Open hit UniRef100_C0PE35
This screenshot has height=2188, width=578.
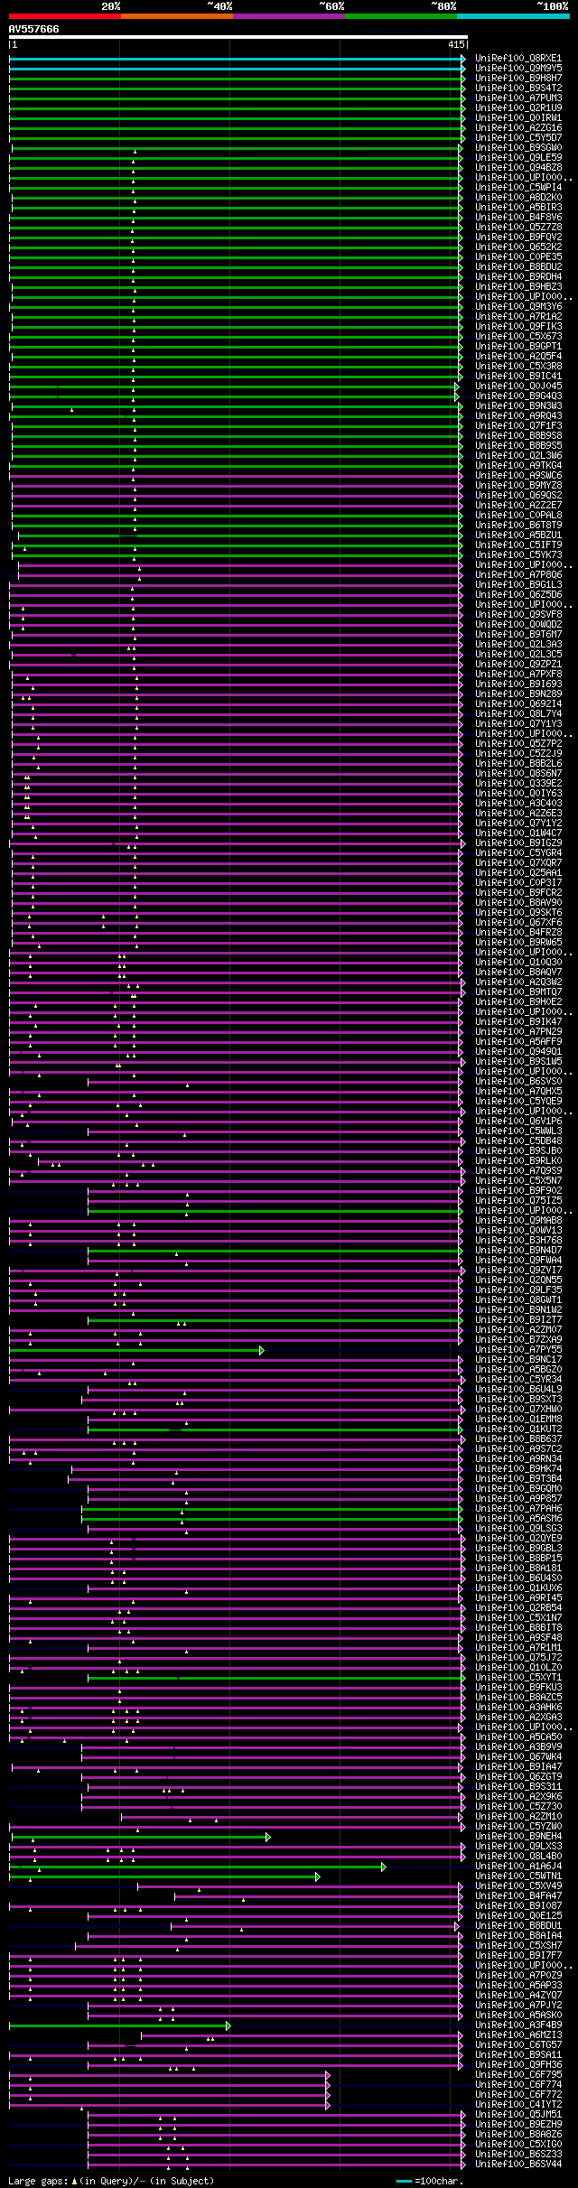(518, 256)
